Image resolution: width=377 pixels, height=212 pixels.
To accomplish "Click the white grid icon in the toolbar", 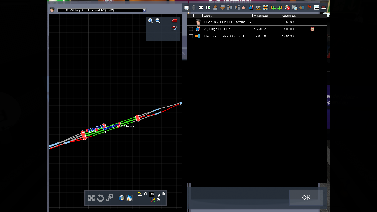I will 201,8.
